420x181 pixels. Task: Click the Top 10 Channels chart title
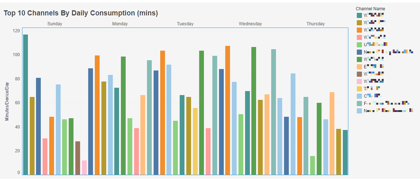81,13
